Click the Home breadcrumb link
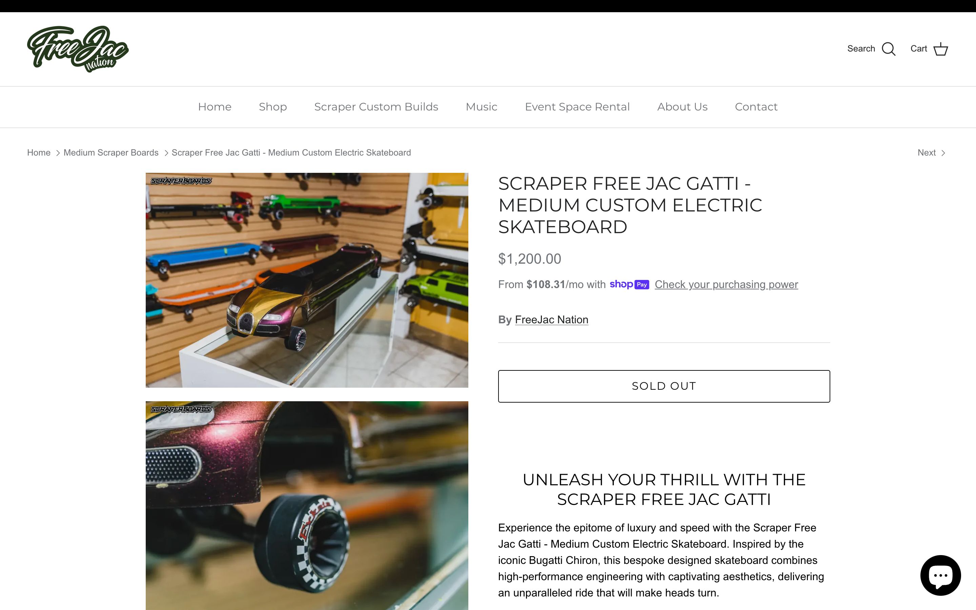Screen dimensions: 976x610 [x=39, y=153]
